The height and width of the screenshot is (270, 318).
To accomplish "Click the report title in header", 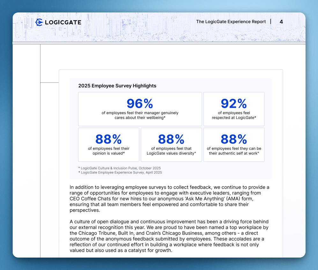I will [x=231, y=22].
